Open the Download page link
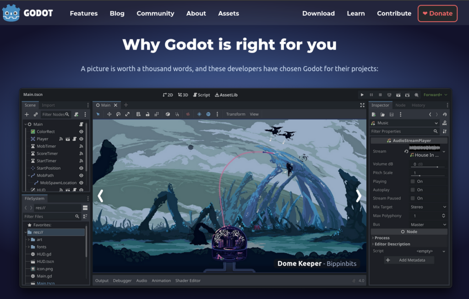469x299 pixels. [318, 13]
